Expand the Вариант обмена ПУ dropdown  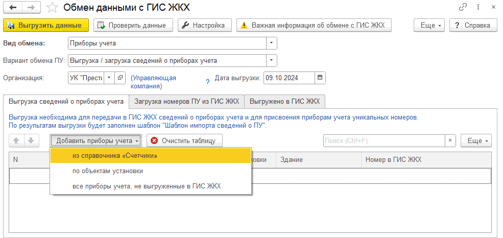pyautogui.click(x=272, y=61)
